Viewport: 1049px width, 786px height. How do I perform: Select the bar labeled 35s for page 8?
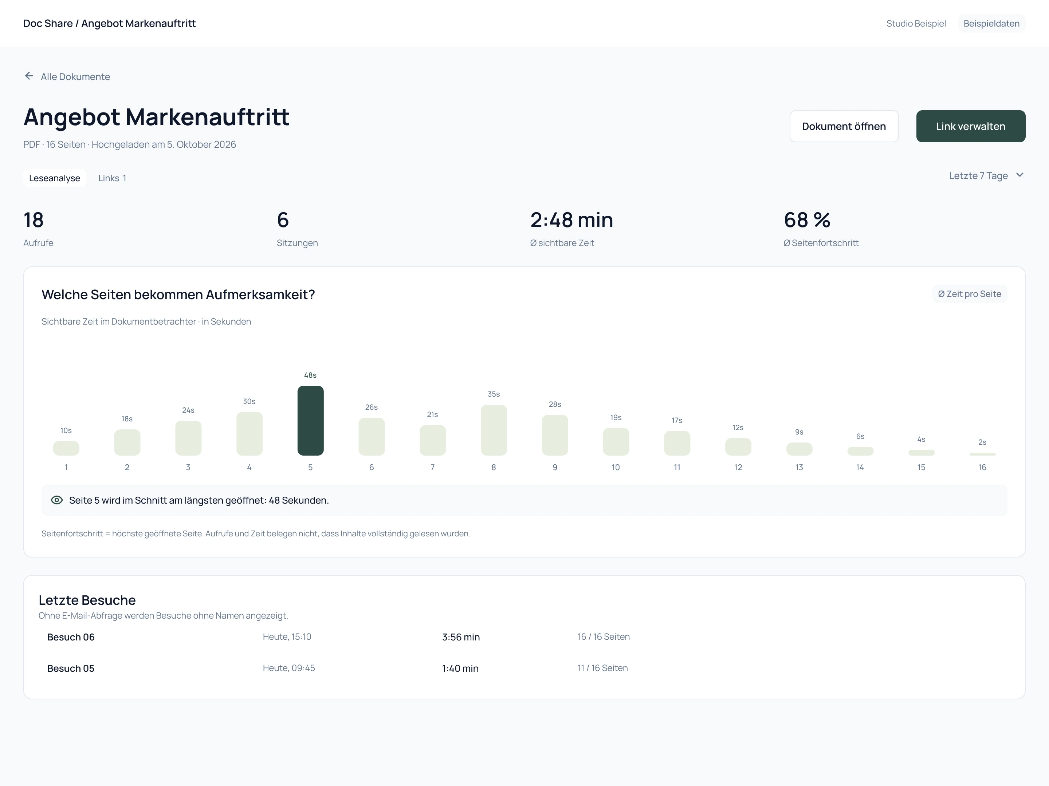tap(494, 430)
